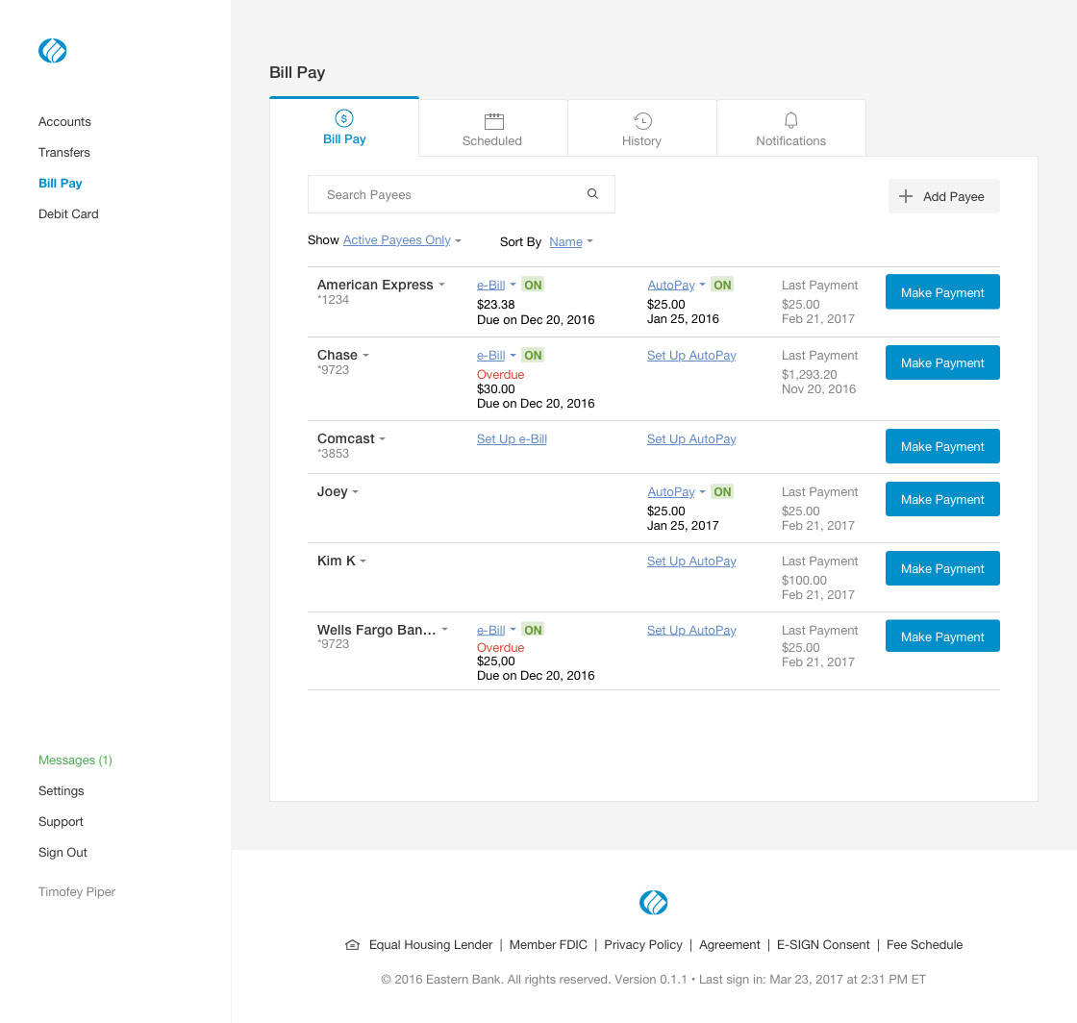The width and height of the screenshot is (1077, 1023).
Task: Open the History tab
Action: point(641,129)
